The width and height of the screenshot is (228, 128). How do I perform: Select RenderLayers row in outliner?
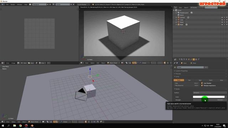(x=184, y=13)
